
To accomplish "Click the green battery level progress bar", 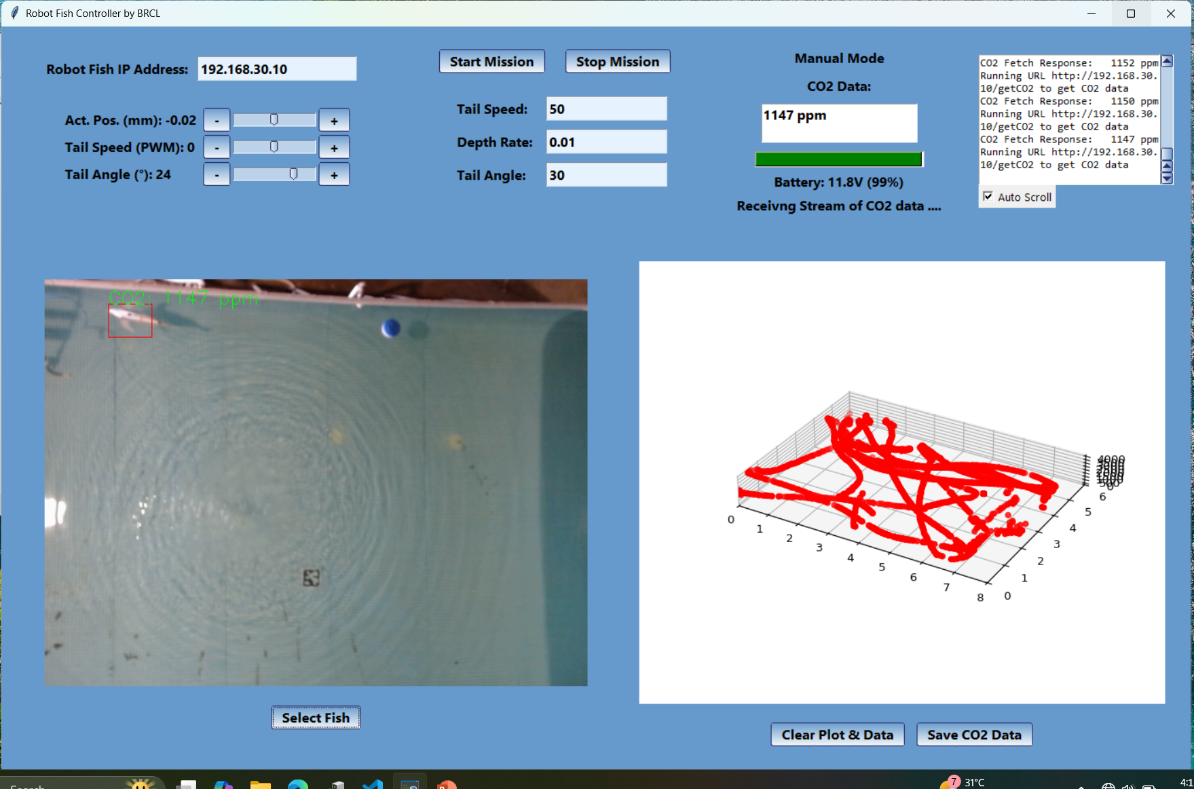I will coord(839,159).
